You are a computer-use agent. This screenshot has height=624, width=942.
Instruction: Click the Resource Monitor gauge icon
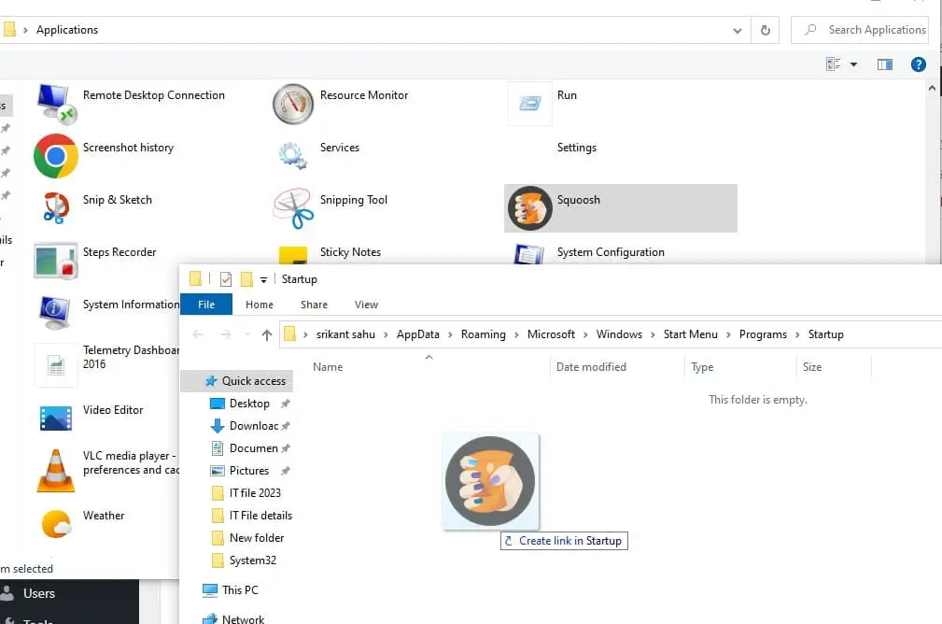coord(292,103)
